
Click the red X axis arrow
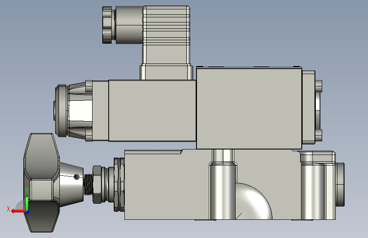[19, 211]
